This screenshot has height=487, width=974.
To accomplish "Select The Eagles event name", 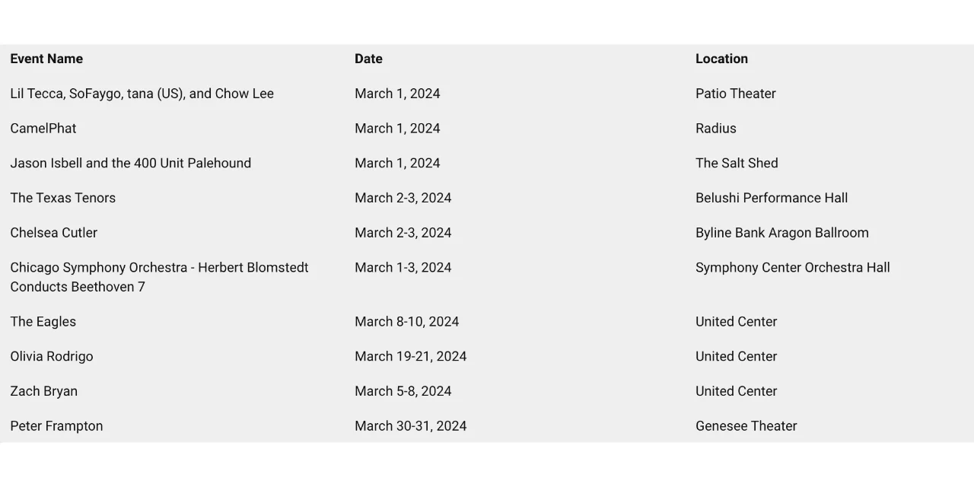I will point(43,322).
